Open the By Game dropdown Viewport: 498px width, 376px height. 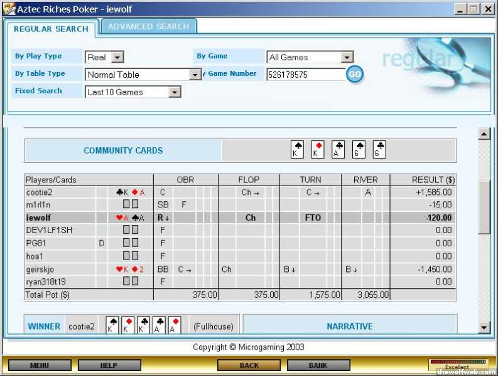click(x=347, y=57)
